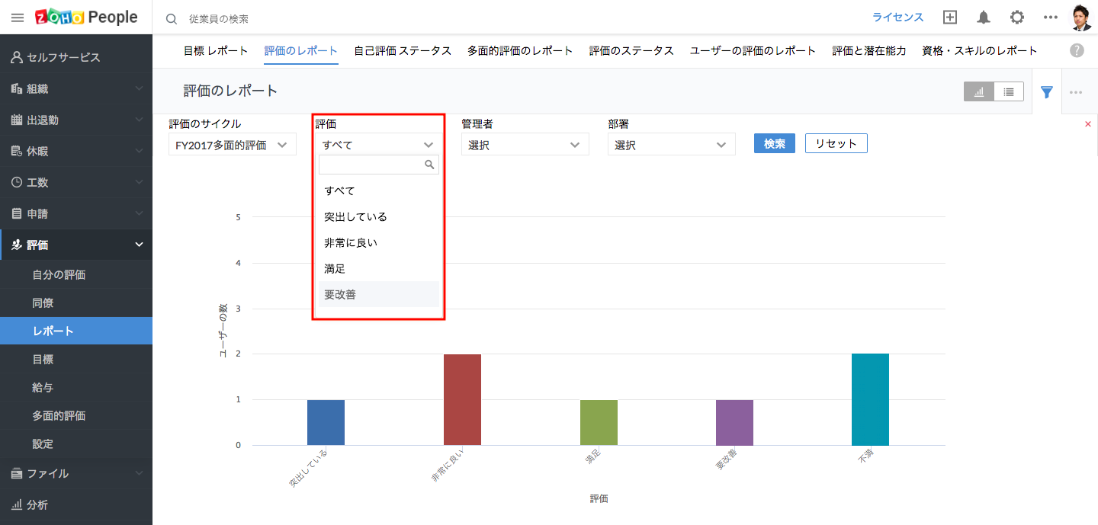Click the hamburger menu icon

pyautogui.click(x=17, y=18)
